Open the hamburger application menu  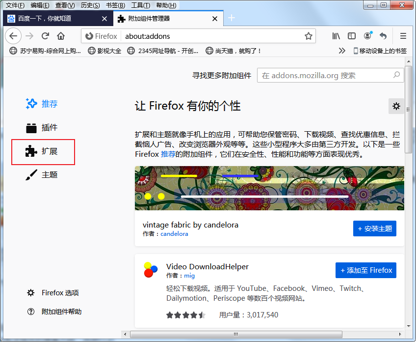click(x=403, y=36)
